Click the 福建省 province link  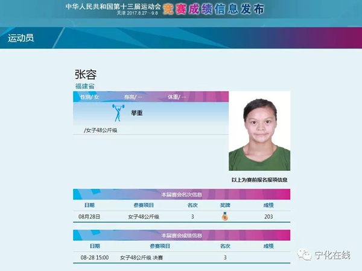coord(84,86)
